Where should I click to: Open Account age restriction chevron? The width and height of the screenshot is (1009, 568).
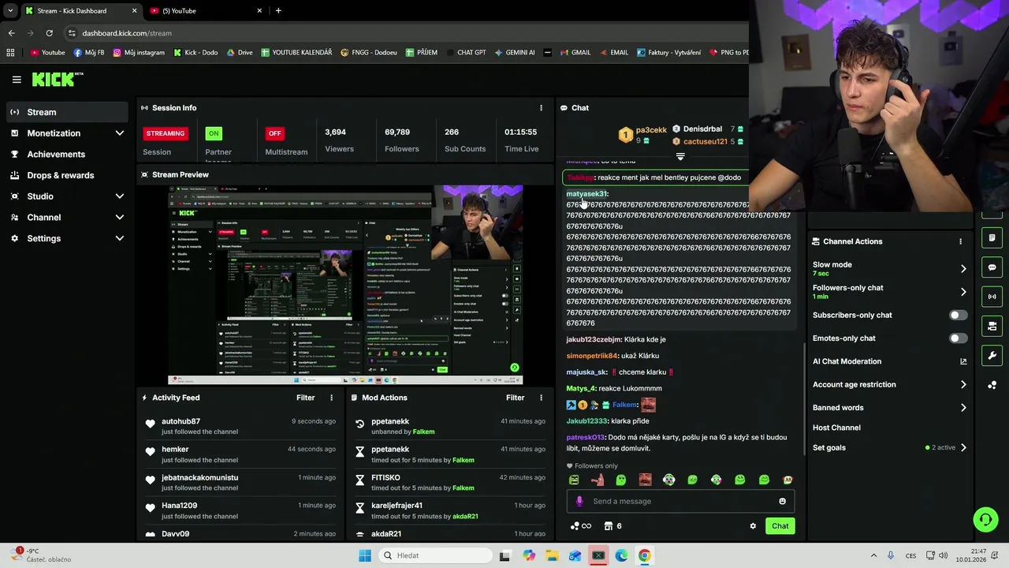963,385
